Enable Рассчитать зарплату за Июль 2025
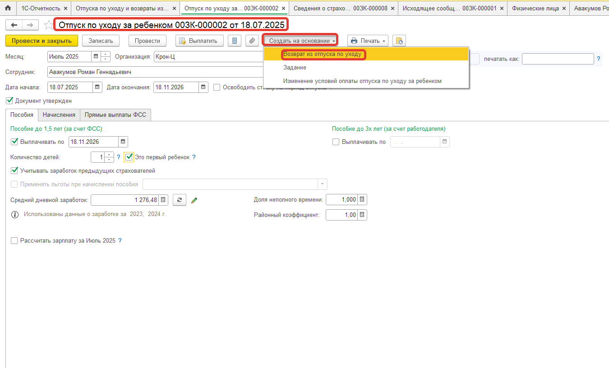Image resolution: width=609 pixels, height=368 pixels. 14,241
